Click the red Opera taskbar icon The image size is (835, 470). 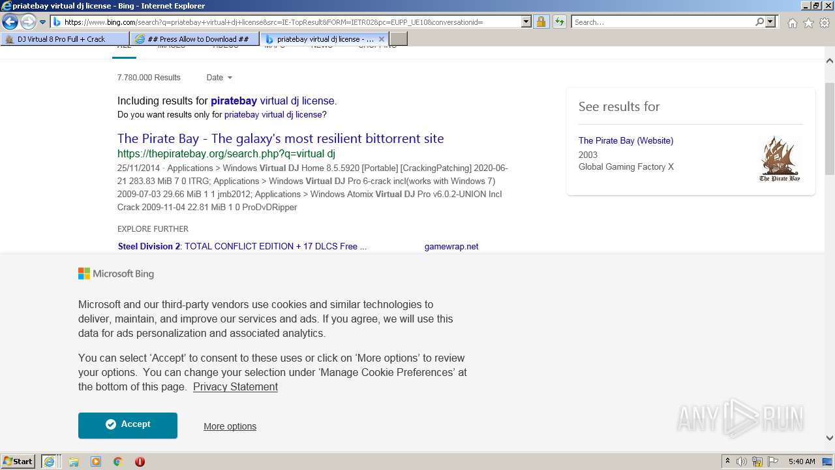140,462
